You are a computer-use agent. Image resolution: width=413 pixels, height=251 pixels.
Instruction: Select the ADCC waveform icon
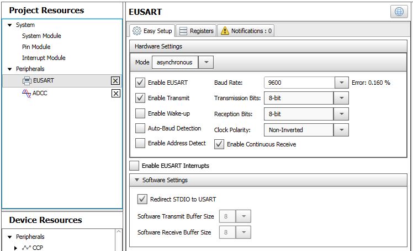pyautogui.click(x=27, y=94)
